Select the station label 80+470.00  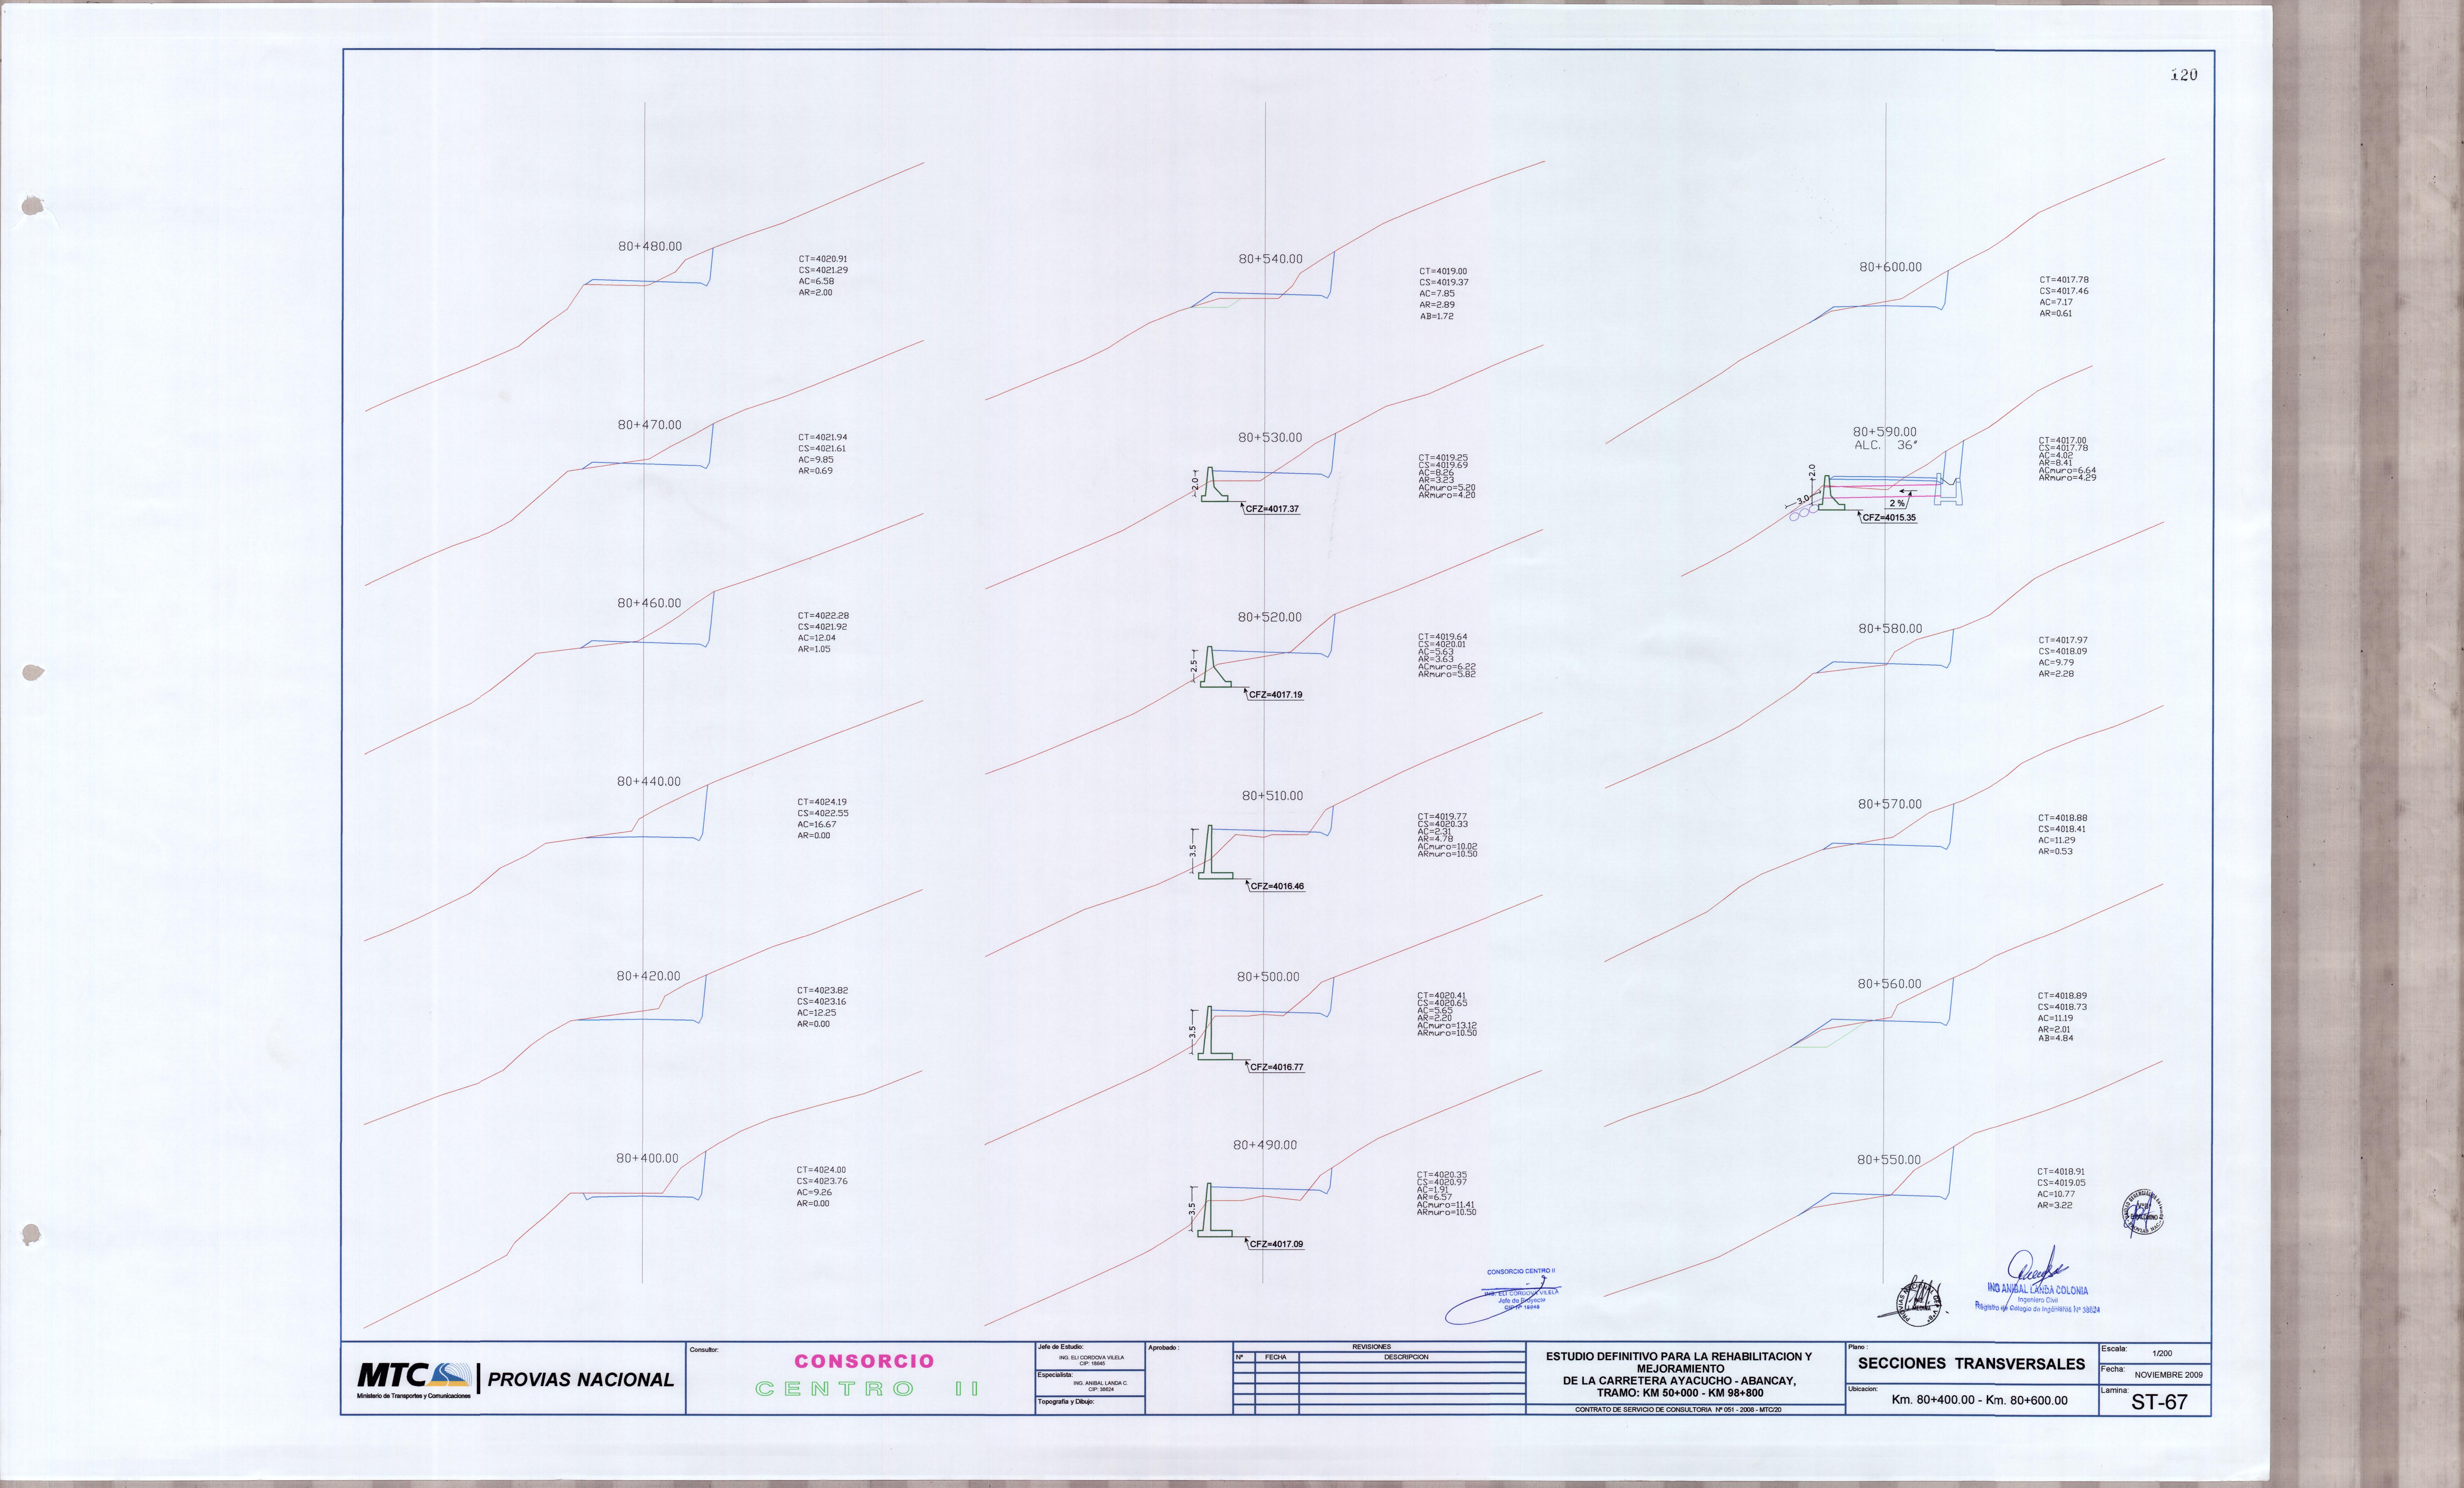(x=649, y=425)
